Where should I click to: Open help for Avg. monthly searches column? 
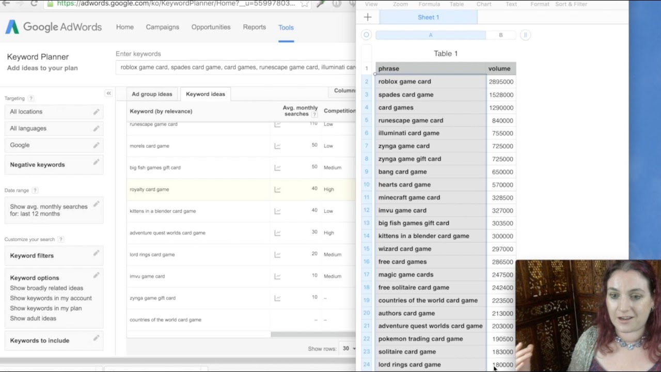click(x=314, y=114)
